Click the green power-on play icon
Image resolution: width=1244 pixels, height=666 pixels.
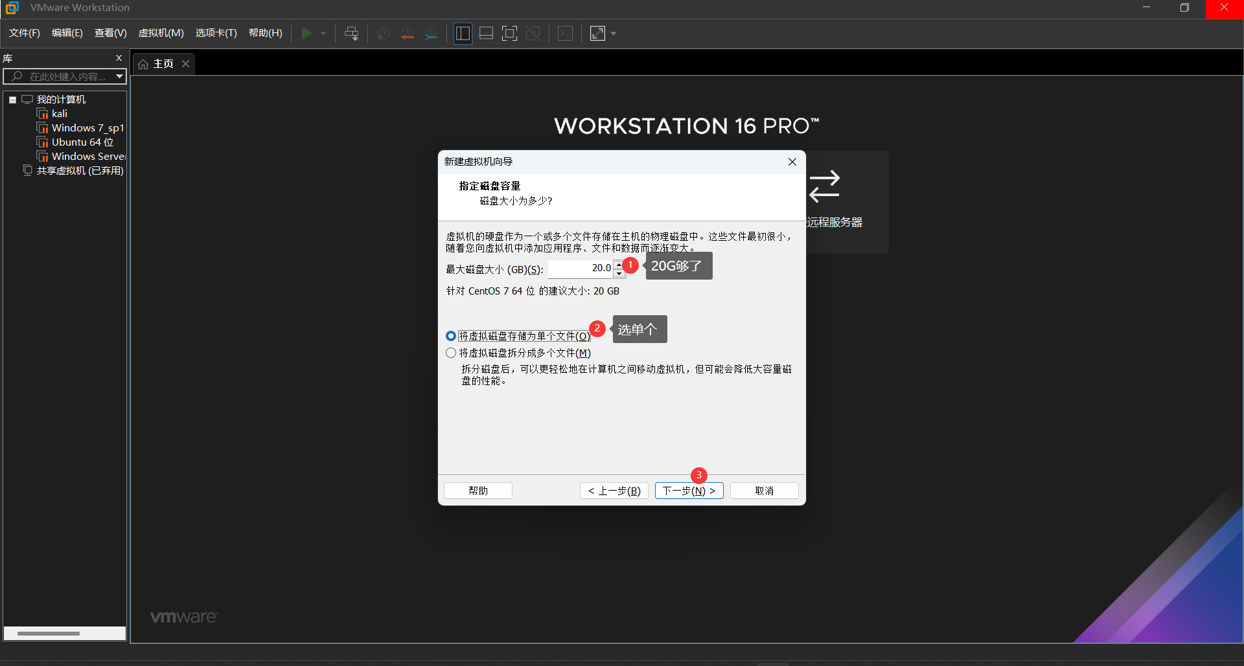[x=307, y=33]
